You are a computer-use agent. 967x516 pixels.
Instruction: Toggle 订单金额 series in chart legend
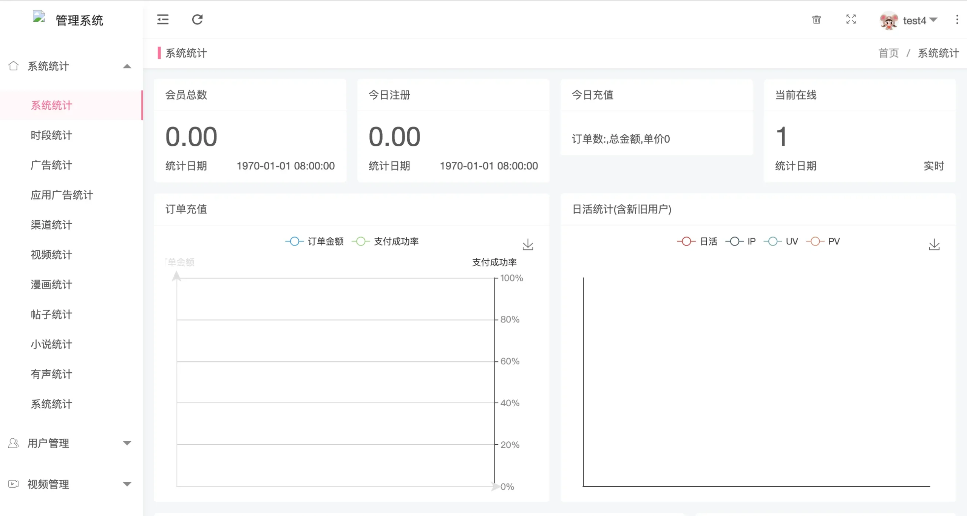[314, 241]
